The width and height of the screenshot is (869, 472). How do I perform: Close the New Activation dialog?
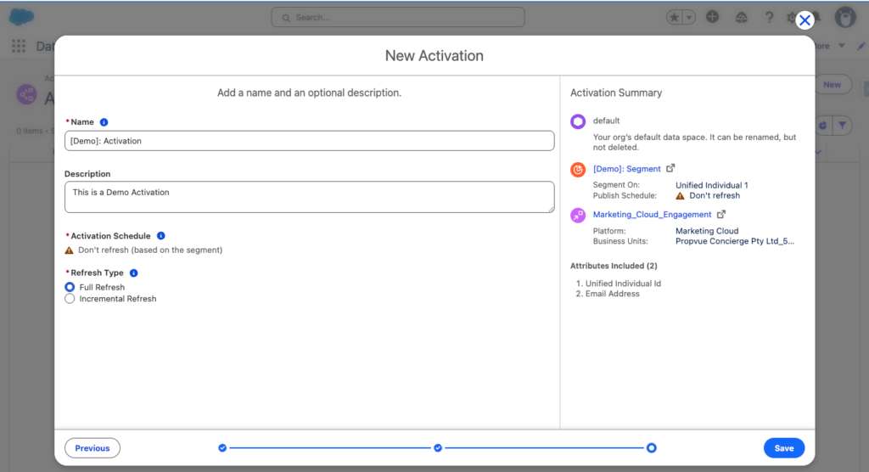pos(805,20)
